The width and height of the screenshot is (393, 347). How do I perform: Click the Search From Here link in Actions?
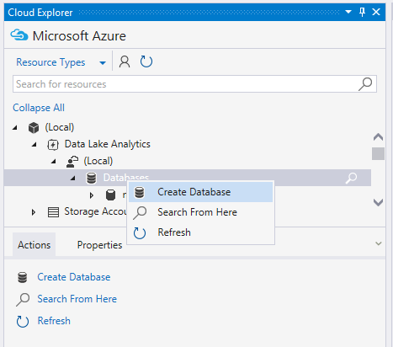point(77,299)
